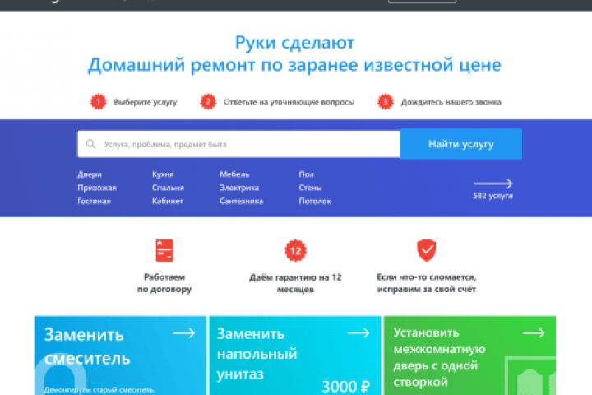Image resolution: width=592 pixels, height=395 pixels.
Task: Open the Сантехника category
Action: (x=242, y=201)
